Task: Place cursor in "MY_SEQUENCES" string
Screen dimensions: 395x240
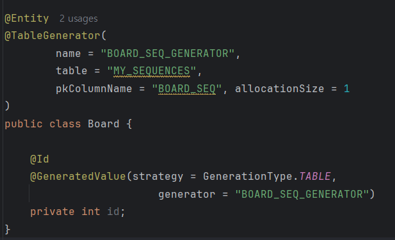Action: [x=151, y=71]
